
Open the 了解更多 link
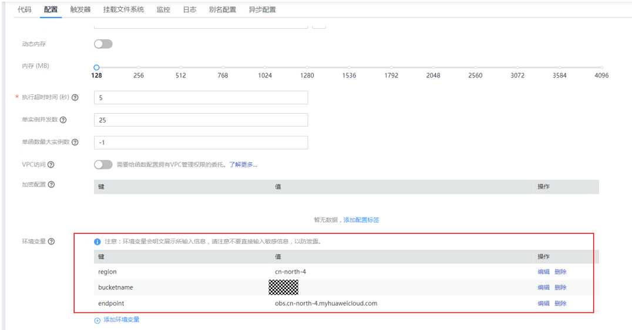pos(243,165)
